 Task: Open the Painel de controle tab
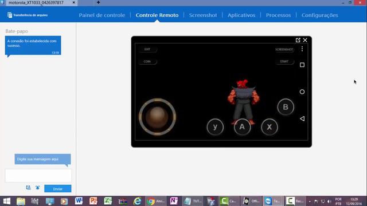tap(102, 15)
